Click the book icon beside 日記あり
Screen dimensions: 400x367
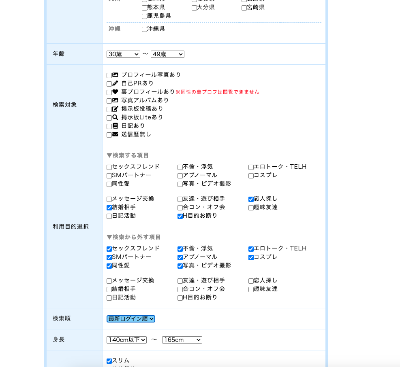pyautogui.click(x=116, y=126)
